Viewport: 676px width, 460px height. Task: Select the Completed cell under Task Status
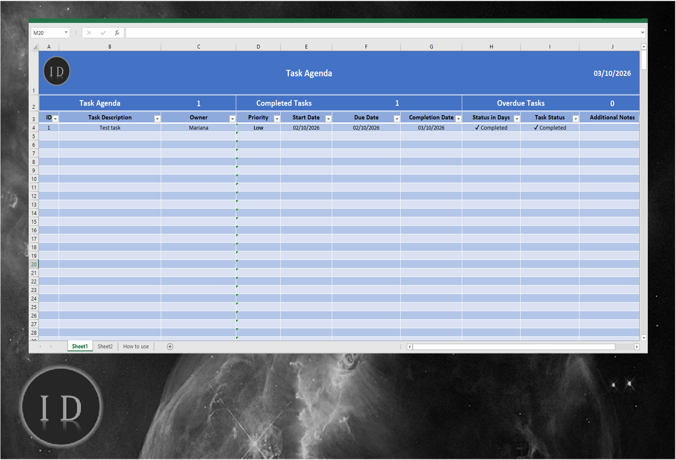(550, 128)
